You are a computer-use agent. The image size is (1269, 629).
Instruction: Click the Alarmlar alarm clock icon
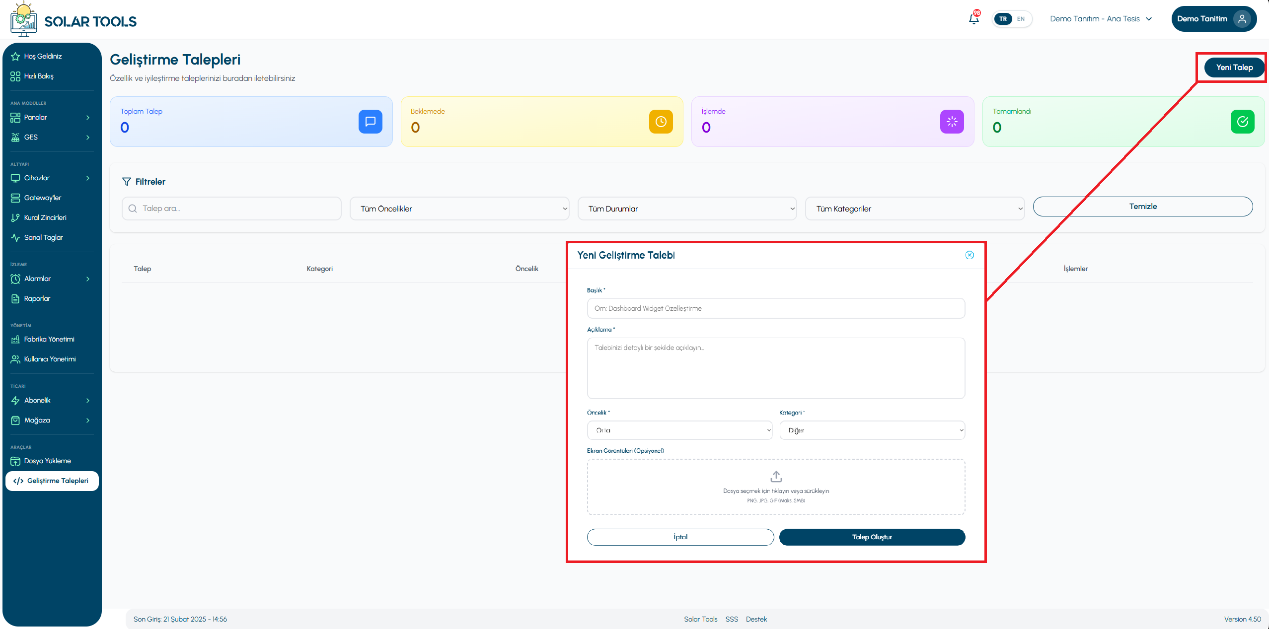pos(15,279)
